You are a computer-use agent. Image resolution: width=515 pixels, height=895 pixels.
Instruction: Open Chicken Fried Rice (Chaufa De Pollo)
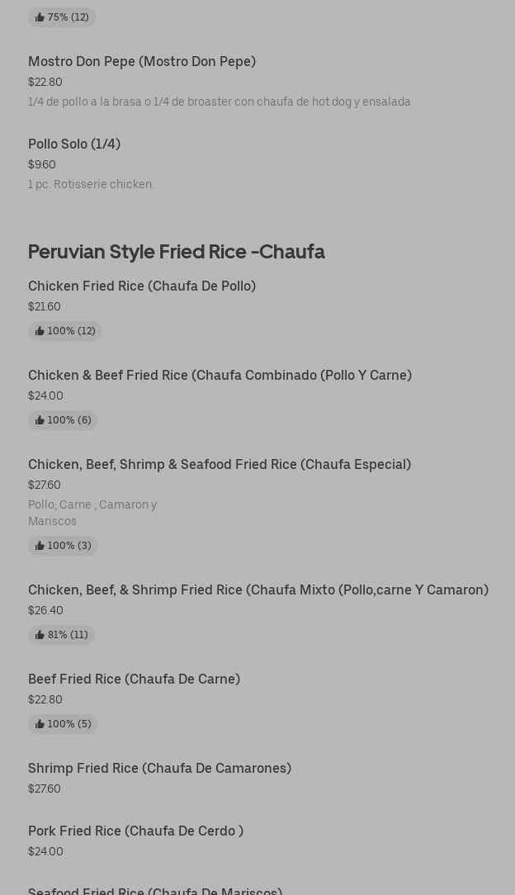142,286
